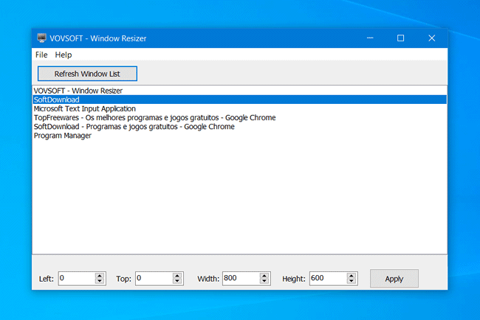Screen dimensions: 480x320
Task: Maximize the Window Resizer window
Action: coord(400,38)
